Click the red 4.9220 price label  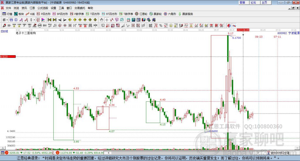tap(8, 56)
